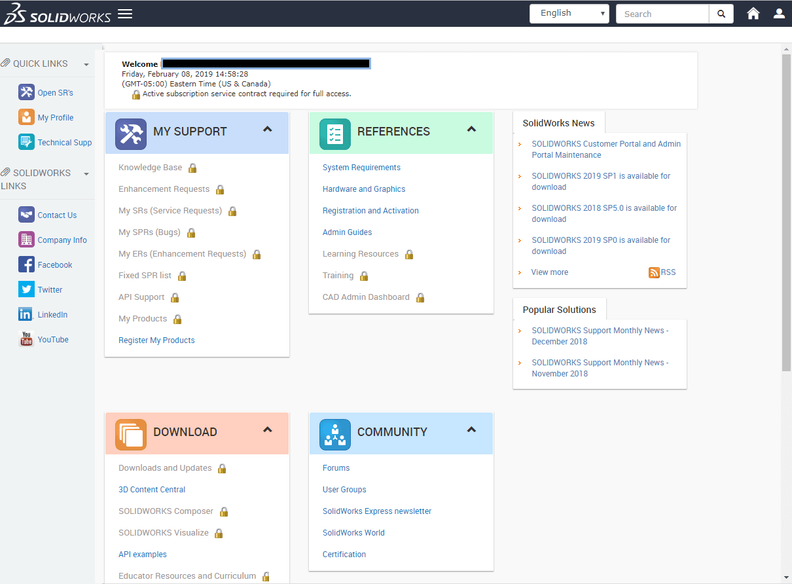Open SOLIDWORKS 2018 SP5.0 download news

pos(604,213)
